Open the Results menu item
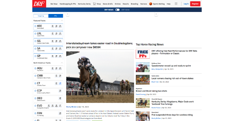This screenshot has width=234, height=121. coord(126,4)
